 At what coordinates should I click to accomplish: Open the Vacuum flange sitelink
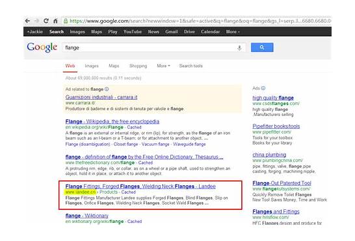point(155,144)
